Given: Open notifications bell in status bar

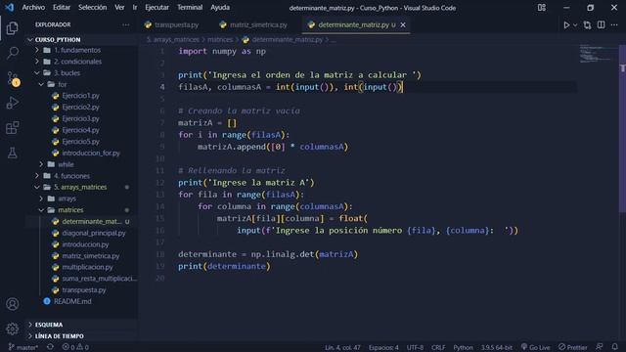Looking at the screenshot, I should pos(615,347).
